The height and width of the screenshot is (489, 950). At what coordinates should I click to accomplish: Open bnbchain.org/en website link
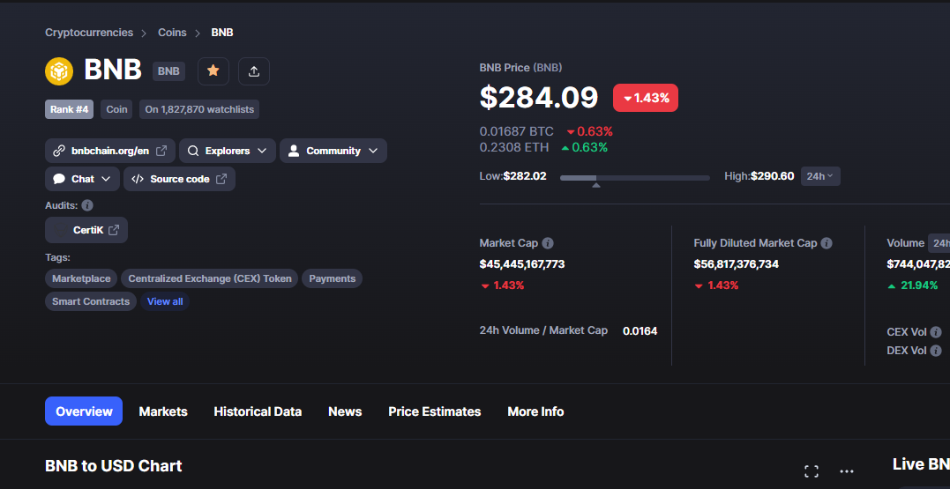[110, 151]
